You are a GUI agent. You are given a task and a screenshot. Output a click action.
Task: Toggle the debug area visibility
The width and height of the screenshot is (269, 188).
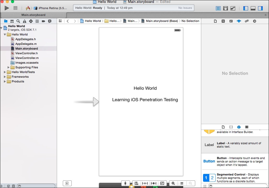click(253, 8)
